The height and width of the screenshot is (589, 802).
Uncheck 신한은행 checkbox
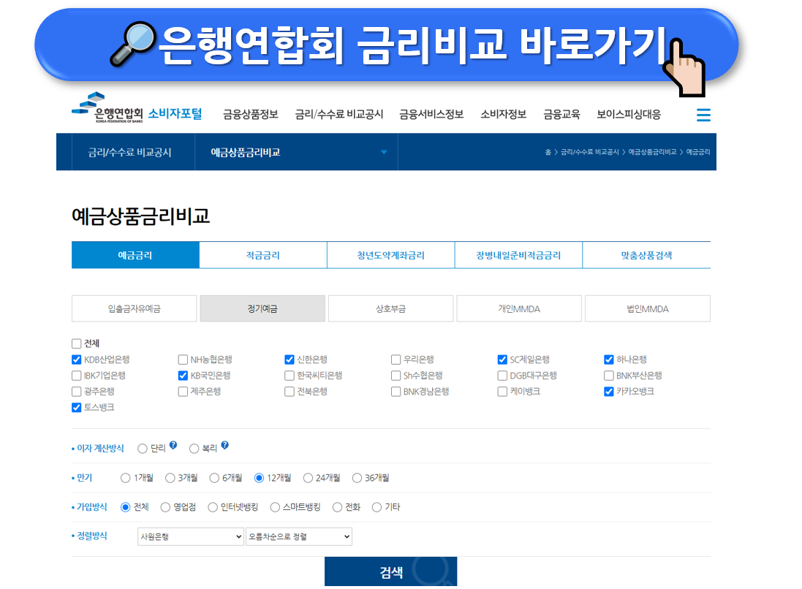(x=290, y=360)
